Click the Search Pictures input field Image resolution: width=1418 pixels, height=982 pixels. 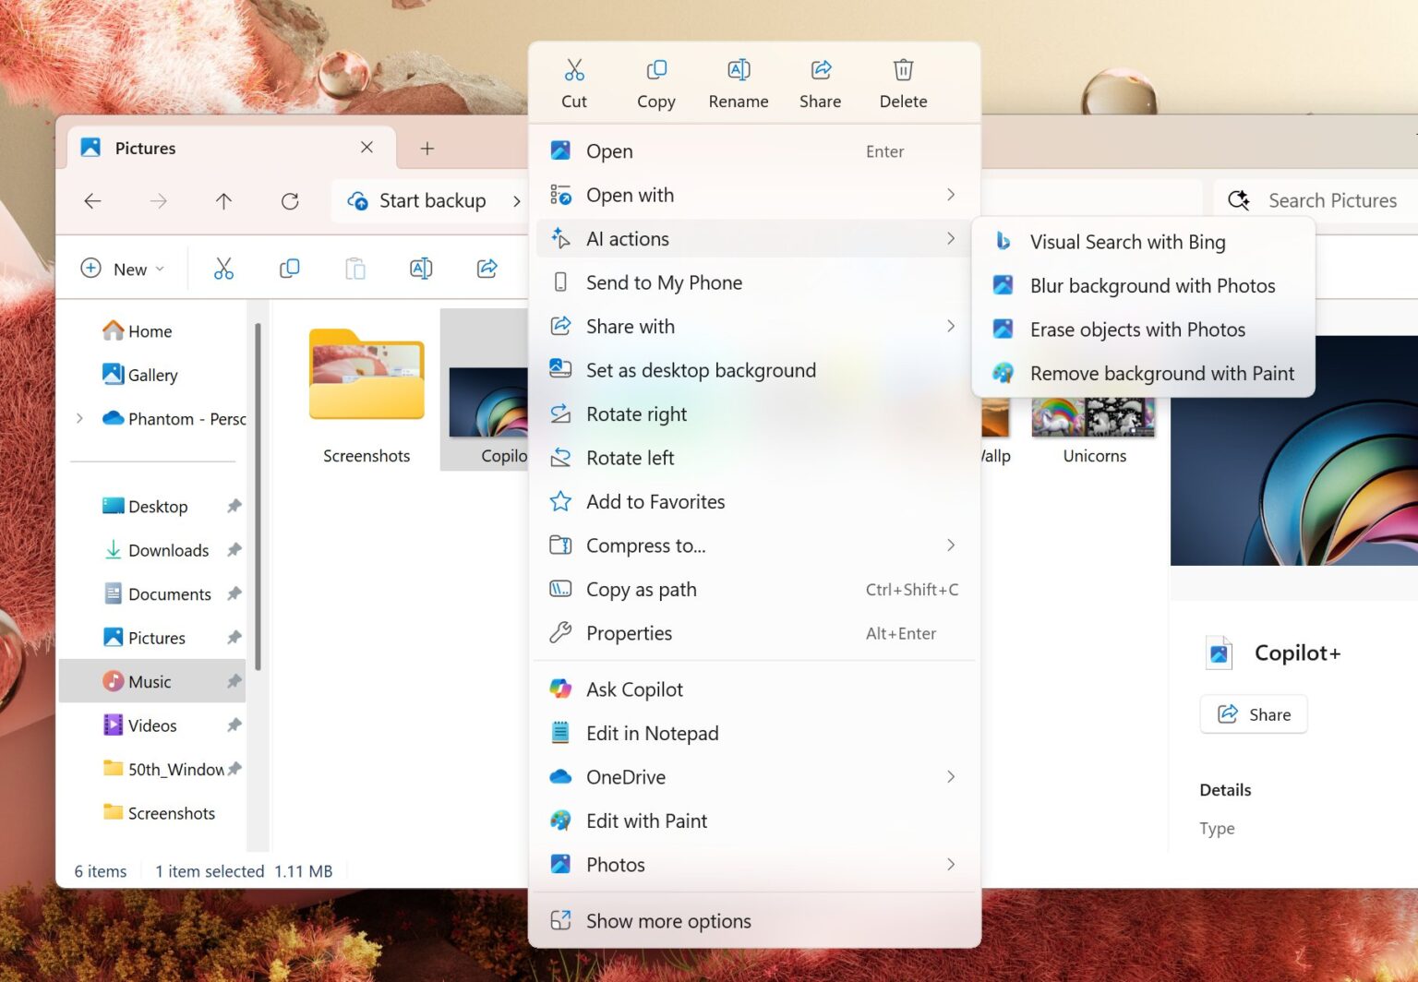pyautogui.click(x=1331, y=201)
